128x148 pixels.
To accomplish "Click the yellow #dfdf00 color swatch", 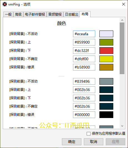I will 106,59.
